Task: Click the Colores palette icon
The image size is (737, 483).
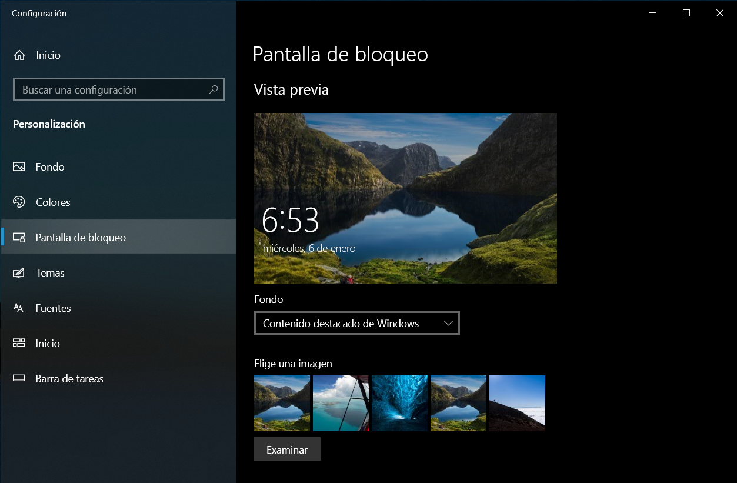Action: [x=19, y=202]
